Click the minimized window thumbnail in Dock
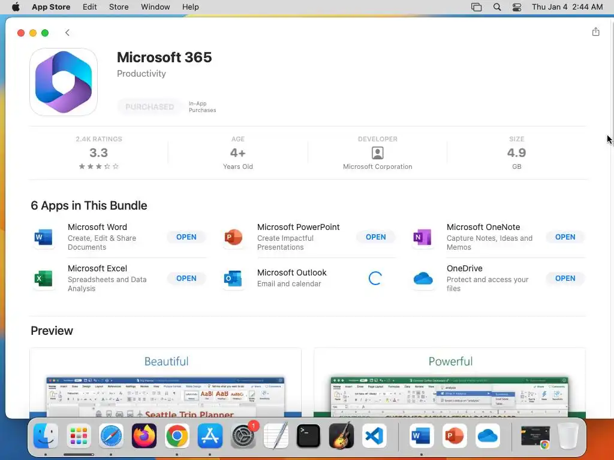The width and height of the screenshot is (614, 460). [x=535, y=437]
